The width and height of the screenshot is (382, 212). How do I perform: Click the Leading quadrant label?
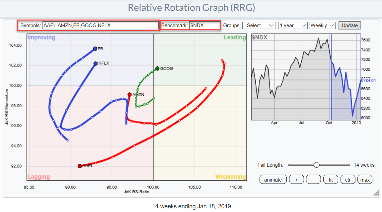(235, 37)
